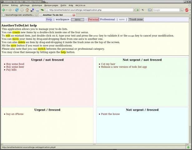The width and height of the screenshot is (192, 150).
Task: Switch to the SourceForge.net tab
Action: point(20,15)
